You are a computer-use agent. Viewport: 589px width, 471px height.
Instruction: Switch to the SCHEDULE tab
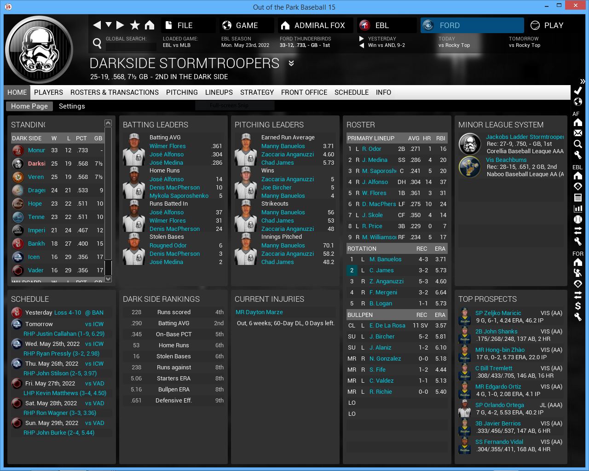352,92
